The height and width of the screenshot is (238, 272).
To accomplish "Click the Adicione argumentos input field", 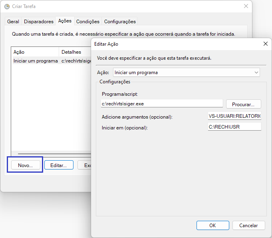I will (x=234, y=116).
